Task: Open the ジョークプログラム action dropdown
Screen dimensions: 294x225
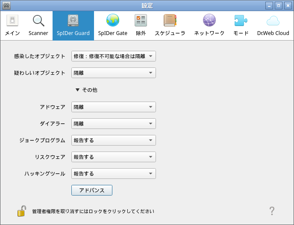Action: click(113, 140)
